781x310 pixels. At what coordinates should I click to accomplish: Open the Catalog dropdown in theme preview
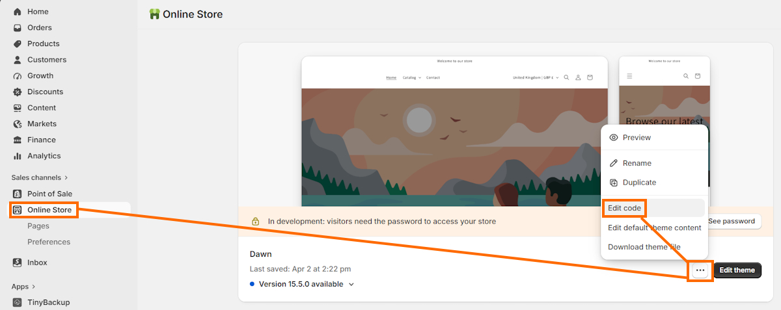[x=411, y=77]
